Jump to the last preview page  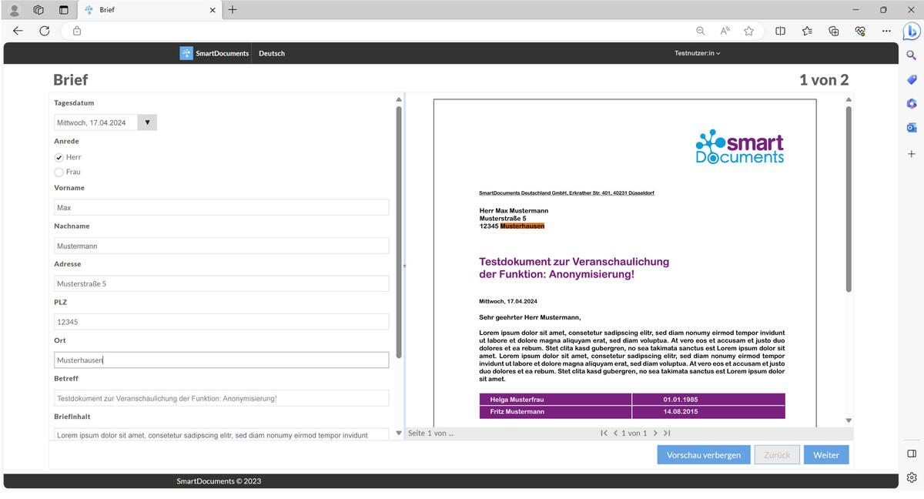pos(667,433)
